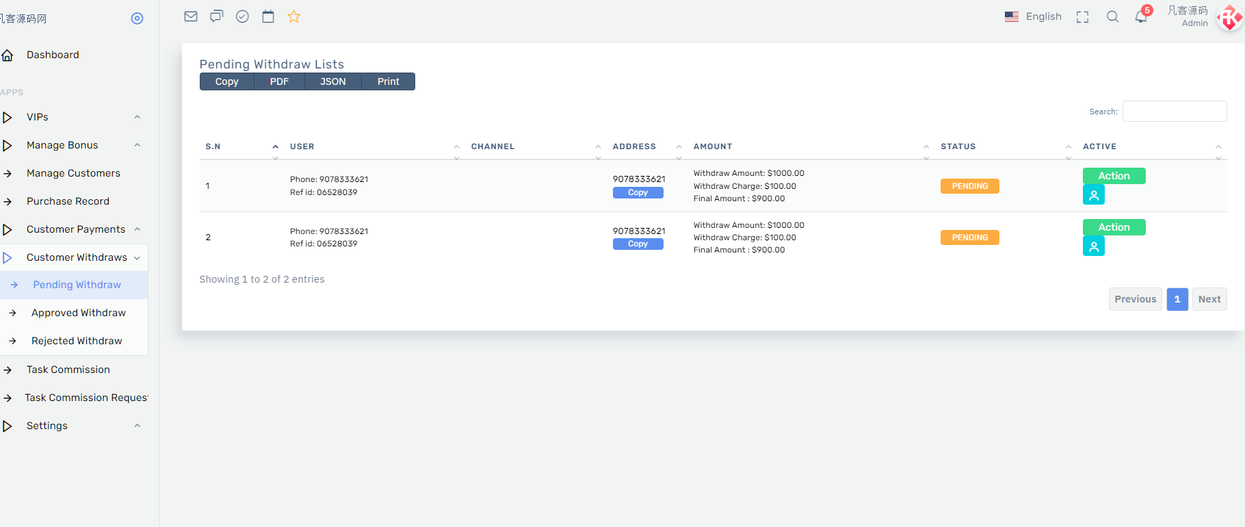Screen dimensions: 1245x527
Task: Expand the Settings sidebar menu
Action: click(73, 426)
